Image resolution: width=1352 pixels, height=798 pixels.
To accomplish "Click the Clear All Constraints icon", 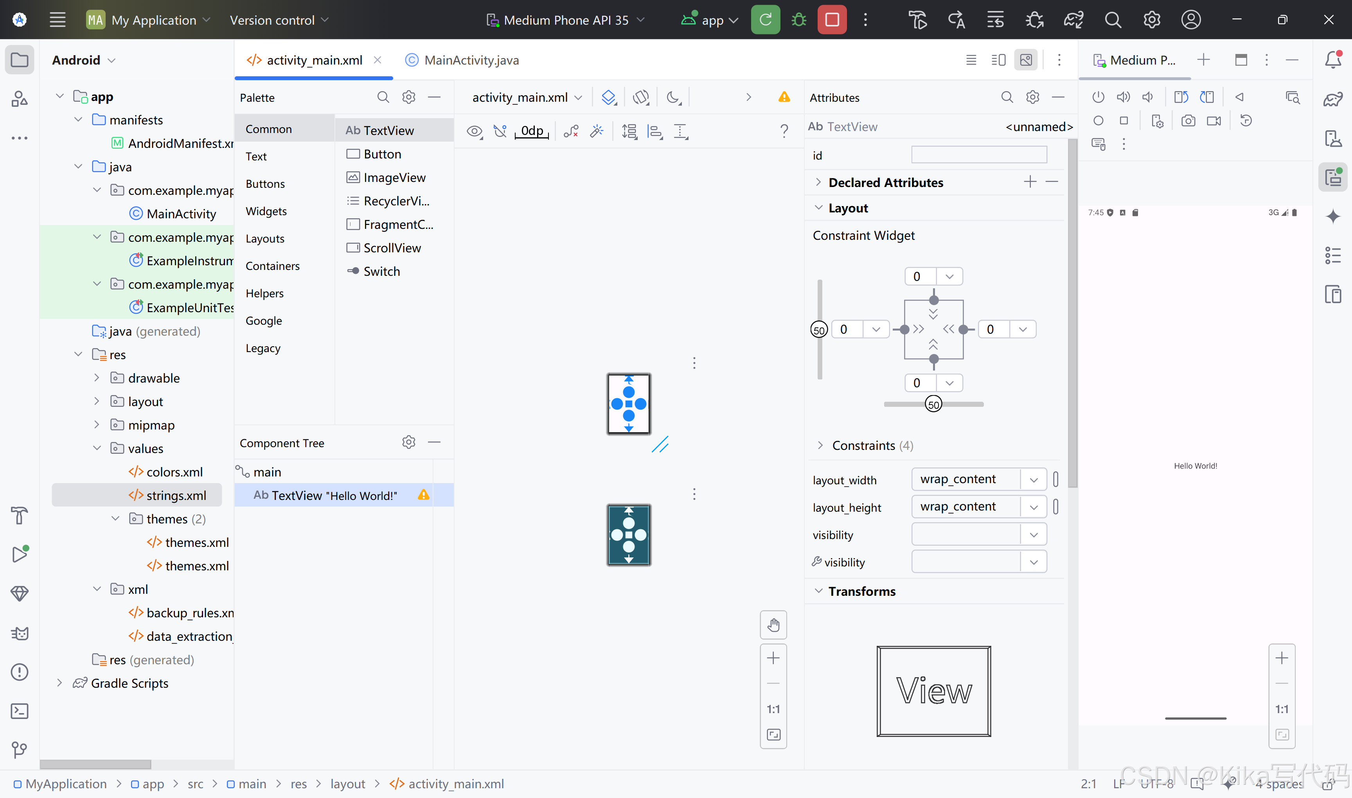I will 571,131.
